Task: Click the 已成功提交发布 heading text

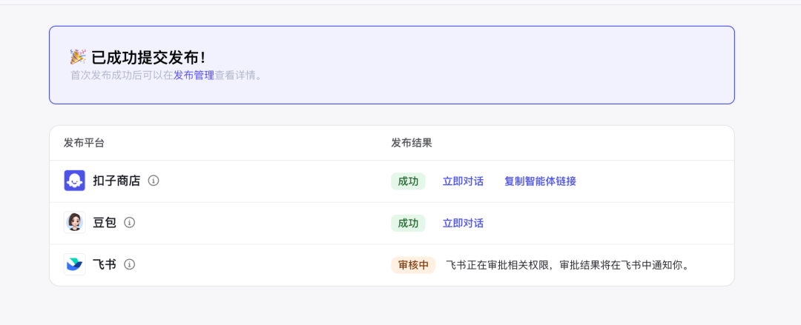Action: [x=148, y=57]
